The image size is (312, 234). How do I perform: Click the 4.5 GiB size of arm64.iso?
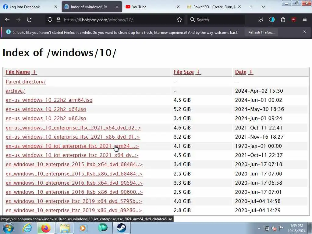pos(182,100)
